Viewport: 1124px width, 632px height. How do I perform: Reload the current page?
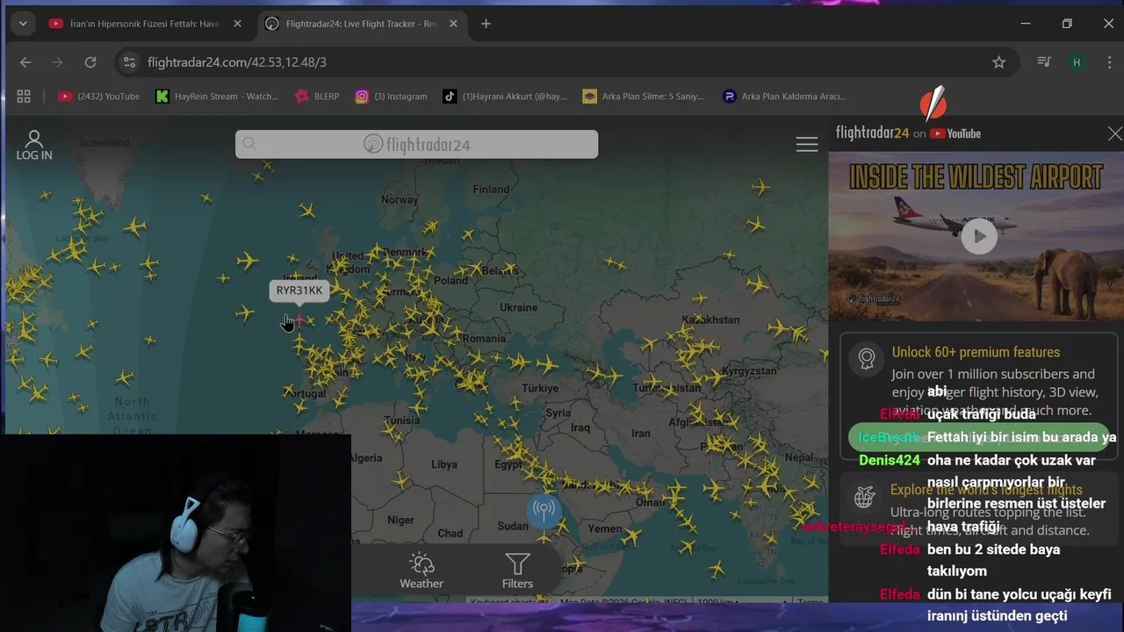coord(90,62)
